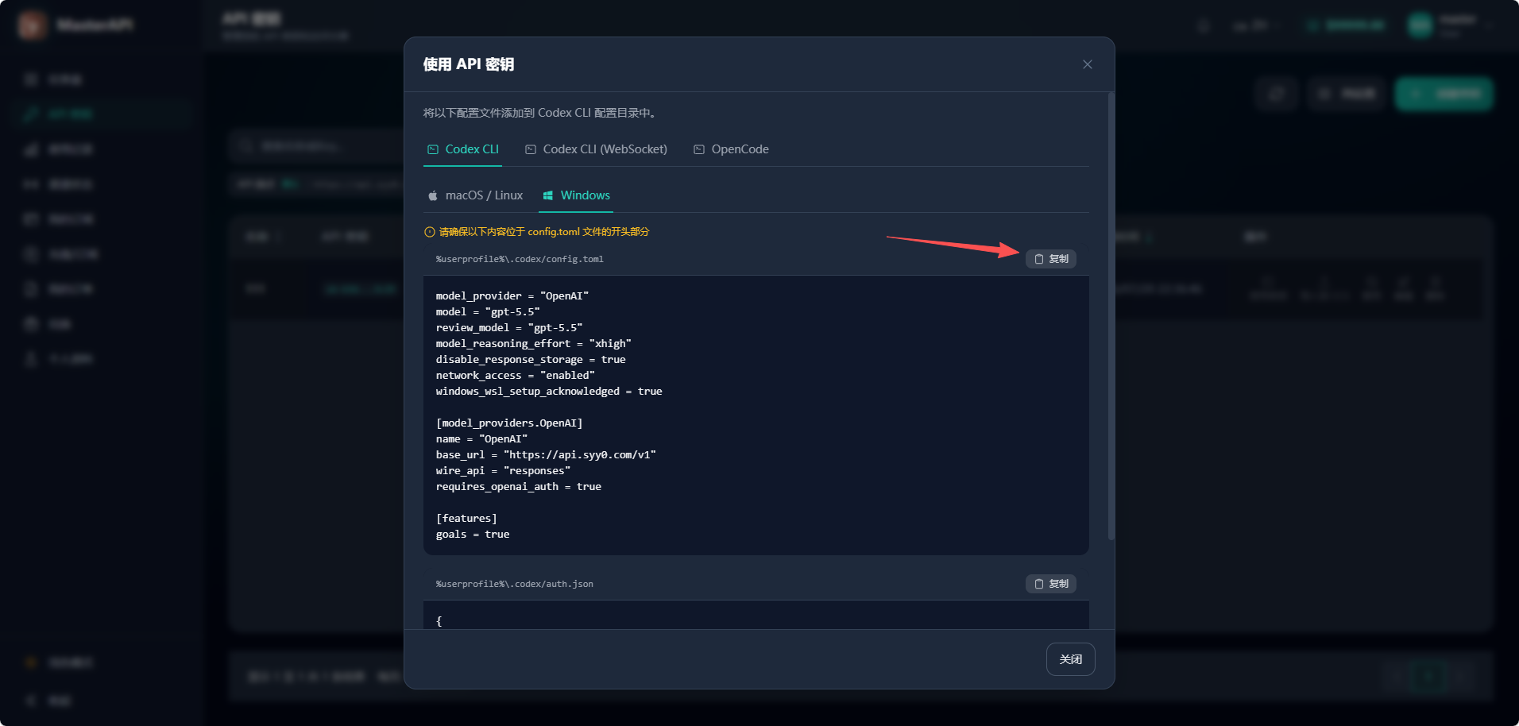Click the line review_model = "gpt-5.5"
Image resolution: width=1519 pixels, height=726 pixels.
click(x=509, y=327)
